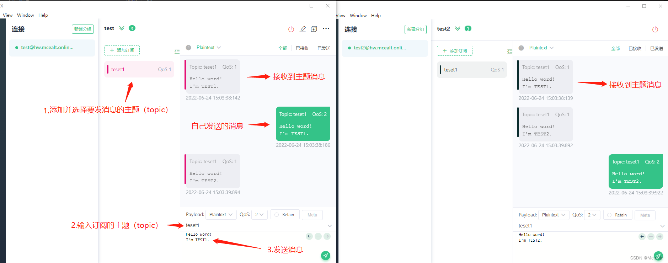Click the pink color bar of teset1 subscription
The image size is (668, 263).
pyautogui.click(x=108, y=69)
